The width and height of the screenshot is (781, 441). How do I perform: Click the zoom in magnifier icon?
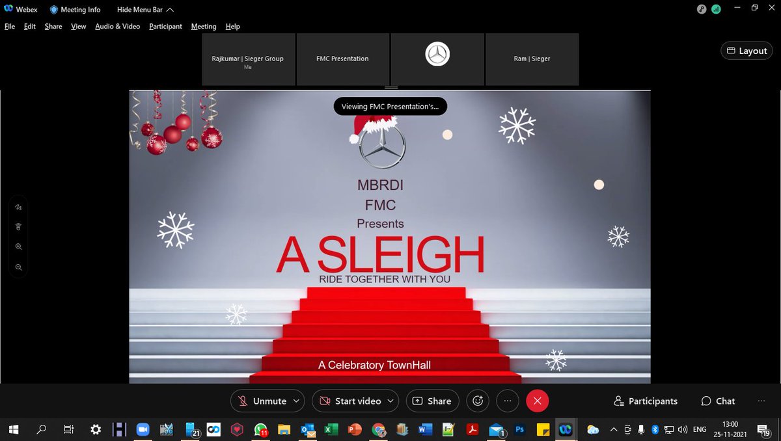coord(18,247)
